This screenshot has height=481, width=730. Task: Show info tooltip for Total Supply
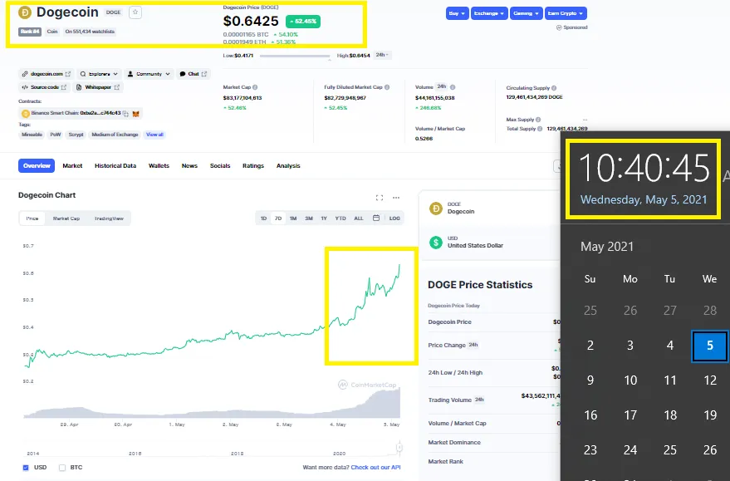pos(540,129)
